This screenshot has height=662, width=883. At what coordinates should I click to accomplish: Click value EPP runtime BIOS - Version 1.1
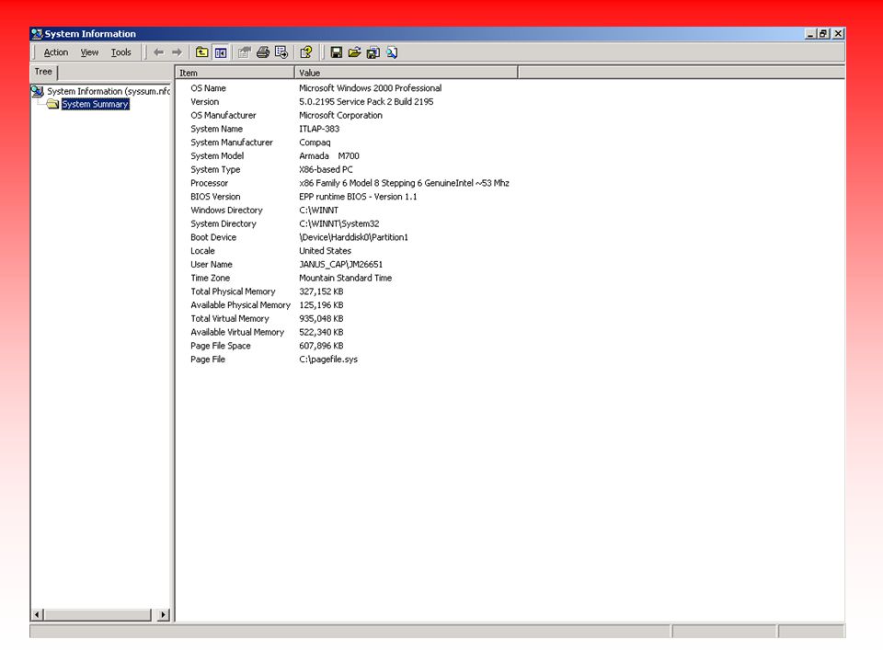[x=358, y=197]
